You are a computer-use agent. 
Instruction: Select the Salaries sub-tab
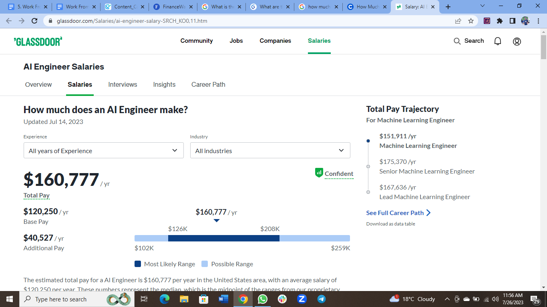pyautogui.click(x=80, y=84)
